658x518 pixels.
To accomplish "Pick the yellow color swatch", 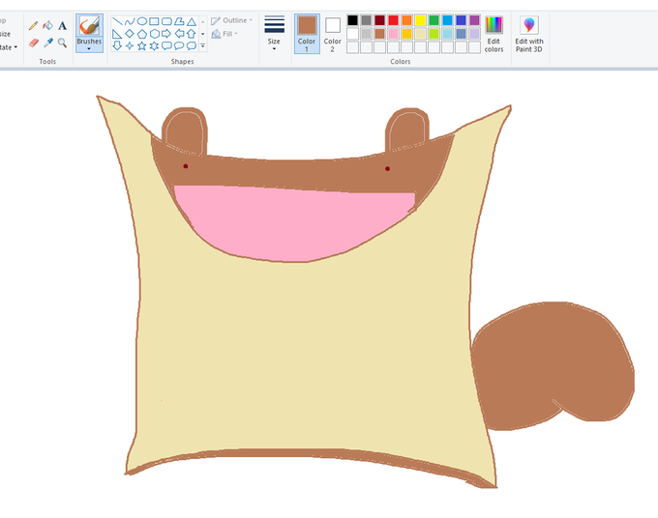I will pos(421,20).
